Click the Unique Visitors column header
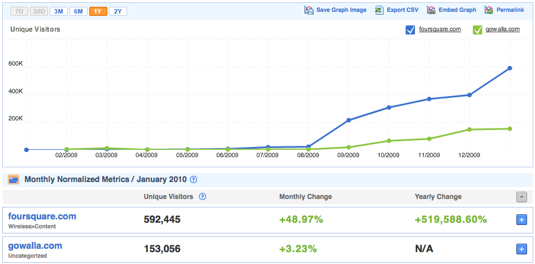The width and height of the screenshot is (535, 264). tap(168, 197)
